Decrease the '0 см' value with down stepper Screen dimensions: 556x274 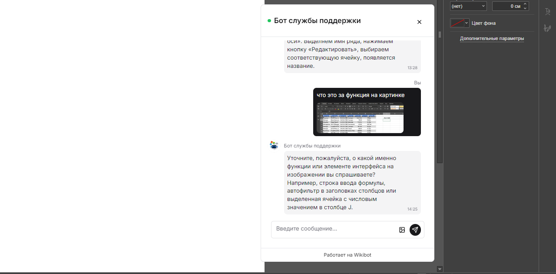pos(524,8)
